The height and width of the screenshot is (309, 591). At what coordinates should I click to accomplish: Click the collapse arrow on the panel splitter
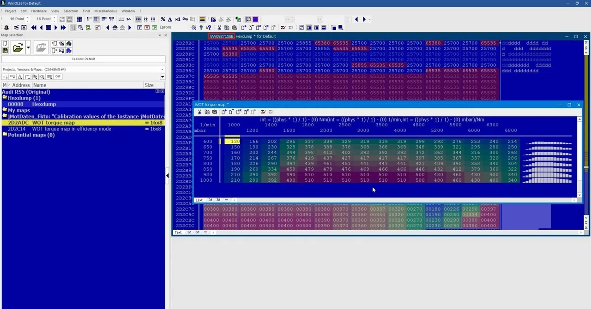(167, 175)
